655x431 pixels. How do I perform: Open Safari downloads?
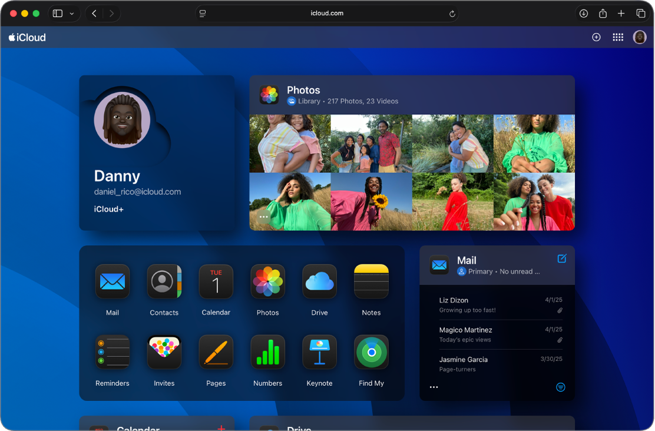[x=583, y=13]
